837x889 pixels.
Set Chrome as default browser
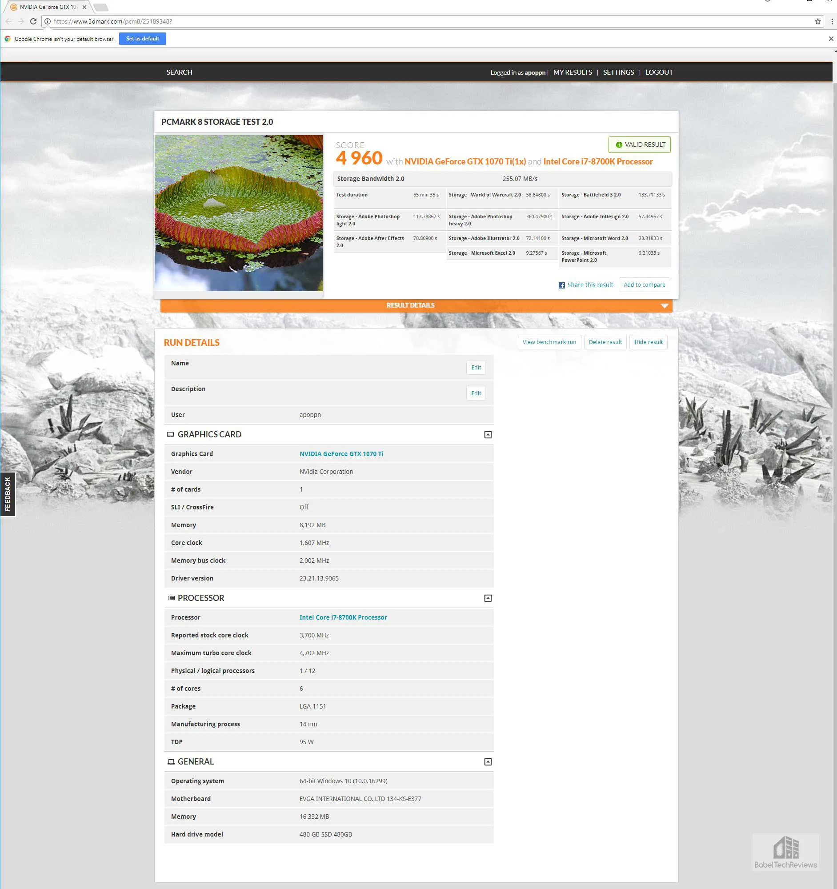tap(142, 39)
